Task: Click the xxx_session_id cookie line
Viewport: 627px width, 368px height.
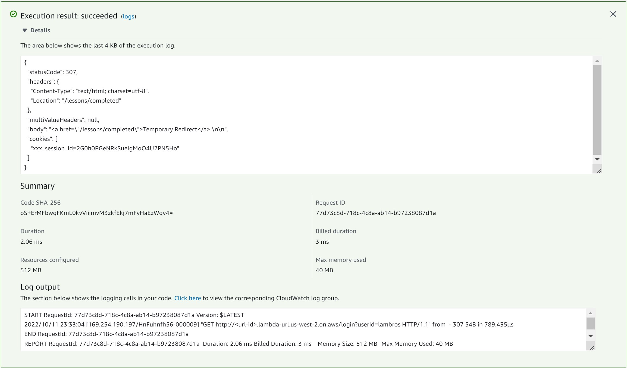Action: [105, 148]
